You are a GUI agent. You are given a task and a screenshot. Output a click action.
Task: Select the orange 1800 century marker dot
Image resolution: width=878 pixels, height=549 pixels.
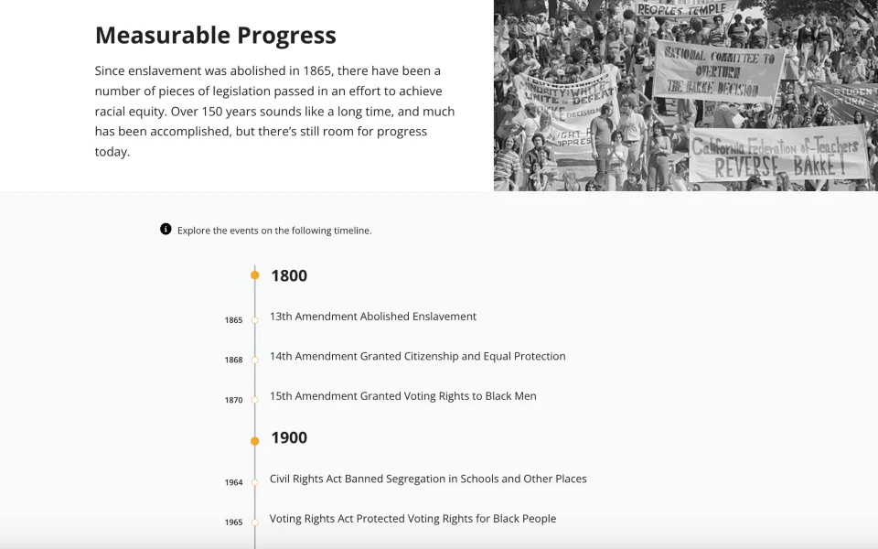coord(255,275)
